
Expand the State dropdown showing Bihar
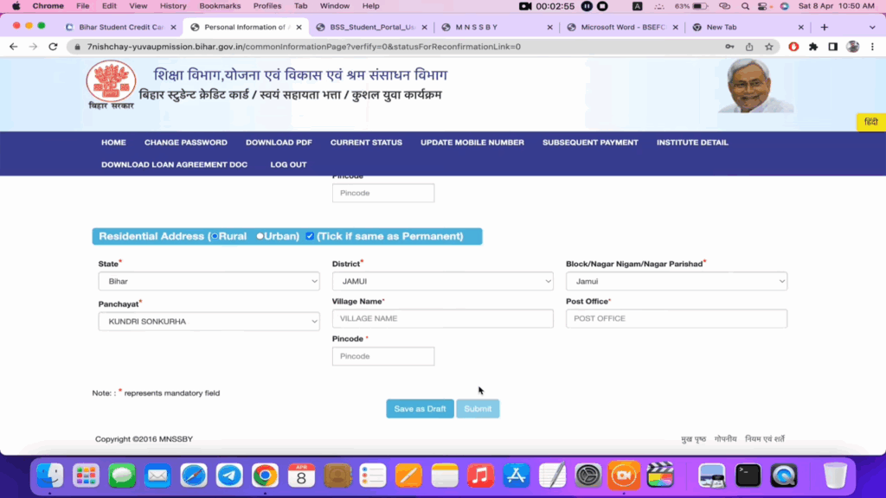click(x=209, y=281)
